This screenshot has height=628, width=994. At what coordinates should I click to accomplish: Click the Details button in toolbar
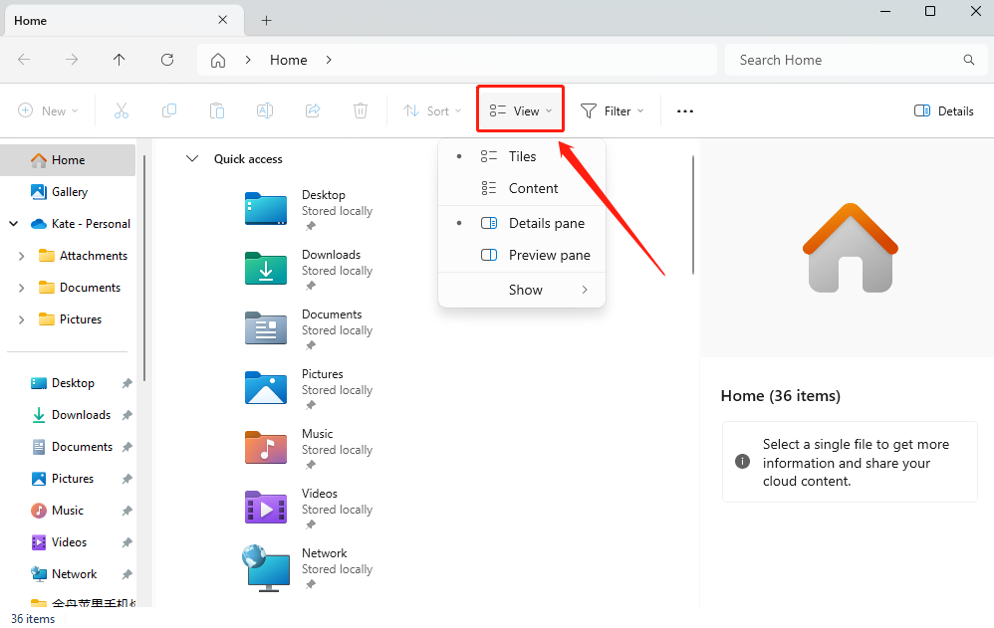(x=944, y=111)
